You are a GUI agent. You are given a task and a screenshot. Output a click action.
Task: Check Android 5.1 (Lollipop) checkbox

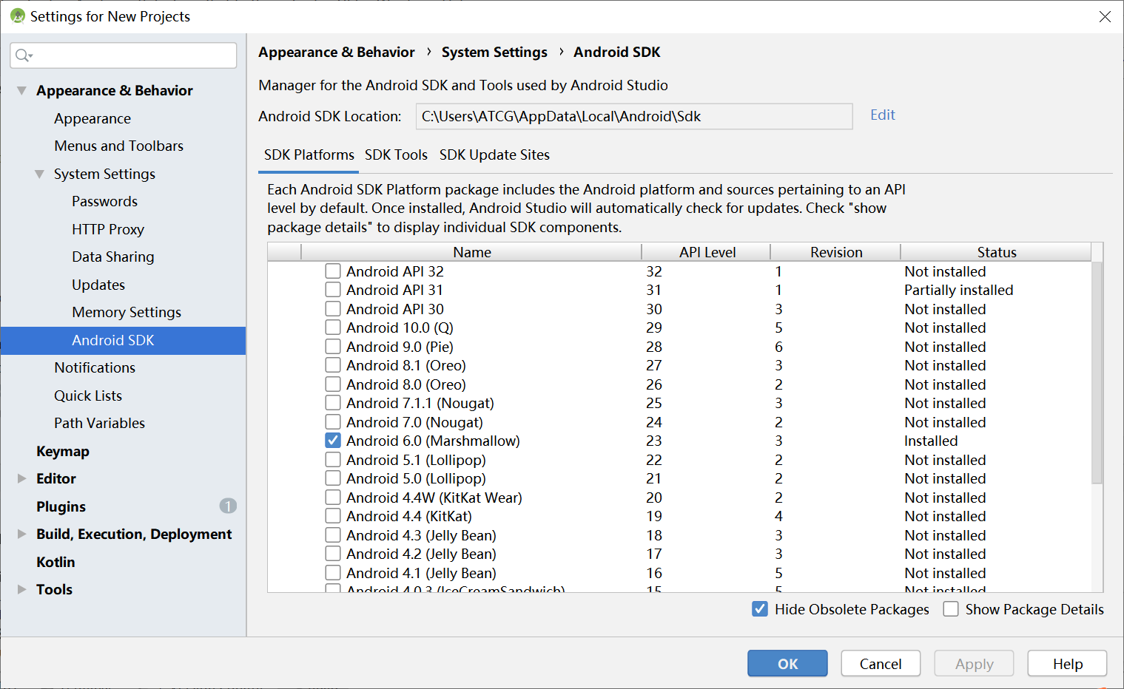coord(333,460)
